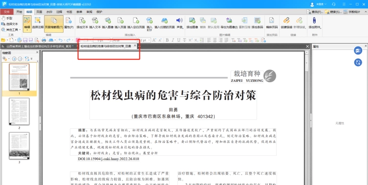Switch to the 书签 ribbon tab
The image size is (368, 185).
(69, 12)
